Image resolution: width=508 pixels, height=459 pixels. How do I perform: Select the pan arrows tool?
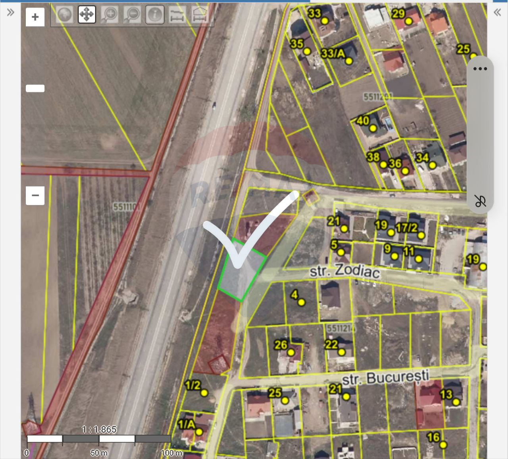(x=87, y=15)
